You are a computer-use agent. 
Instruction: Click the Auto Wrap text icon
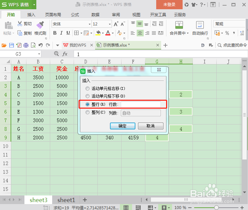(x=200, y=25)
